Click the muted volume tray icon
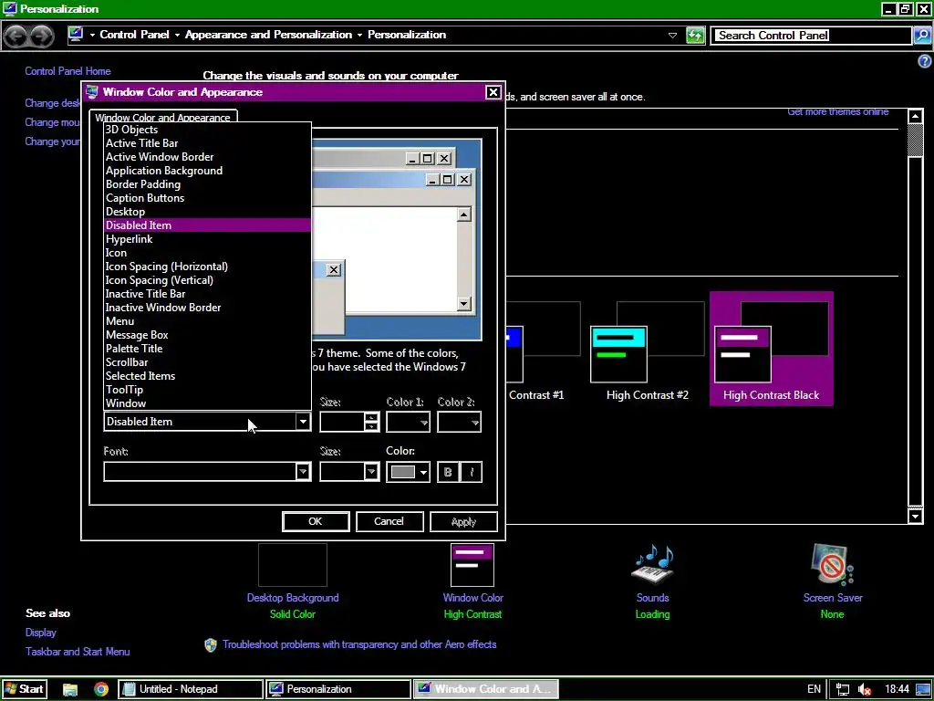 click(x=865, y=690)
